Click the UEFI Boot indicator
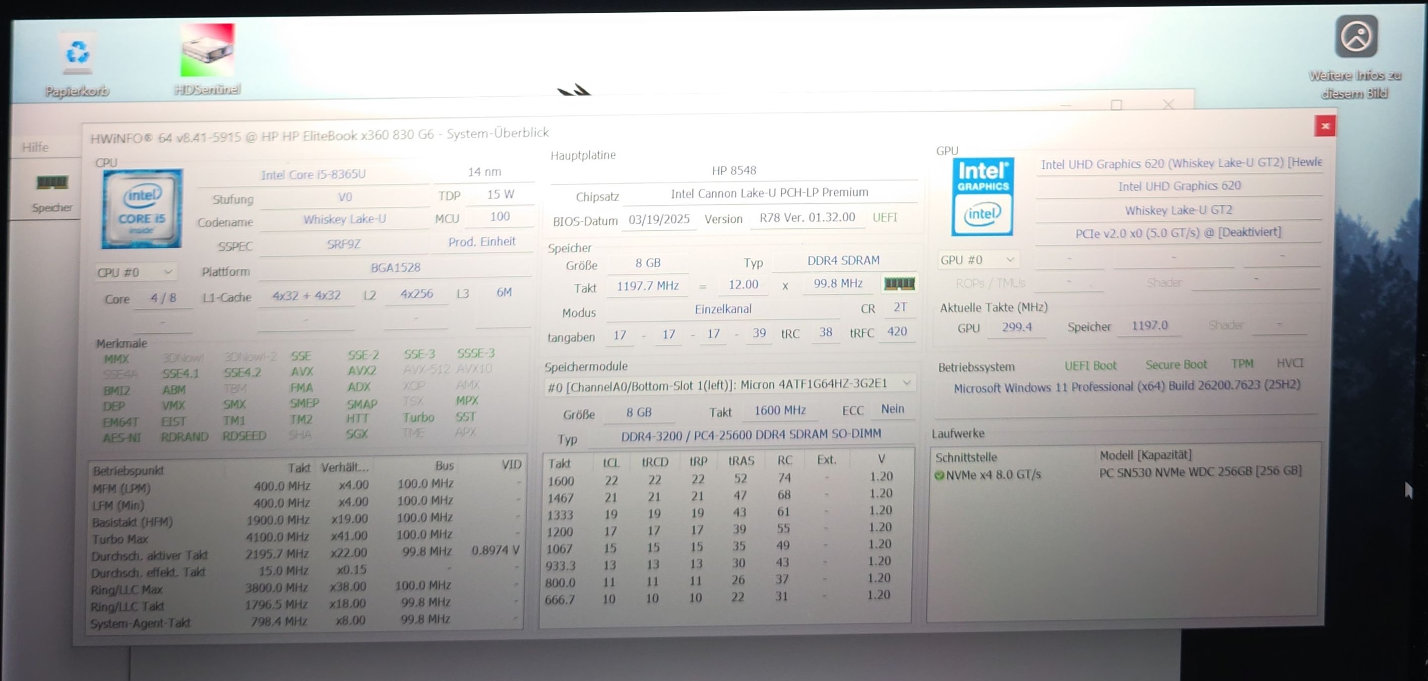The width and height of the screenshot is (1428, 681). 1090,365
